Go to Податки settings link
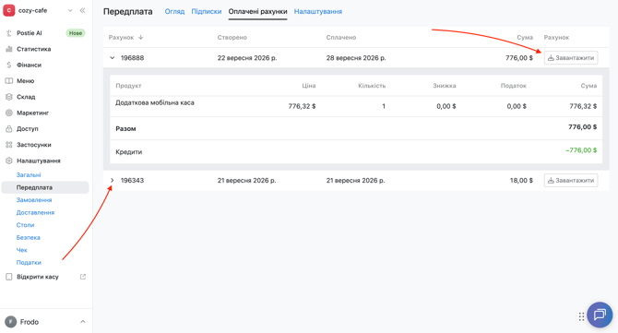The height and width of the screenshot is (333, 618). pos(29,263)
